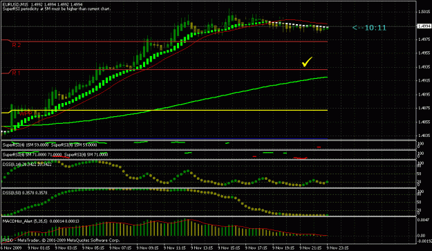Click the 9 Nov 19:15 time label
This screenshot has height=251, width=432.
pyautogui.click(x=283, y=248)
